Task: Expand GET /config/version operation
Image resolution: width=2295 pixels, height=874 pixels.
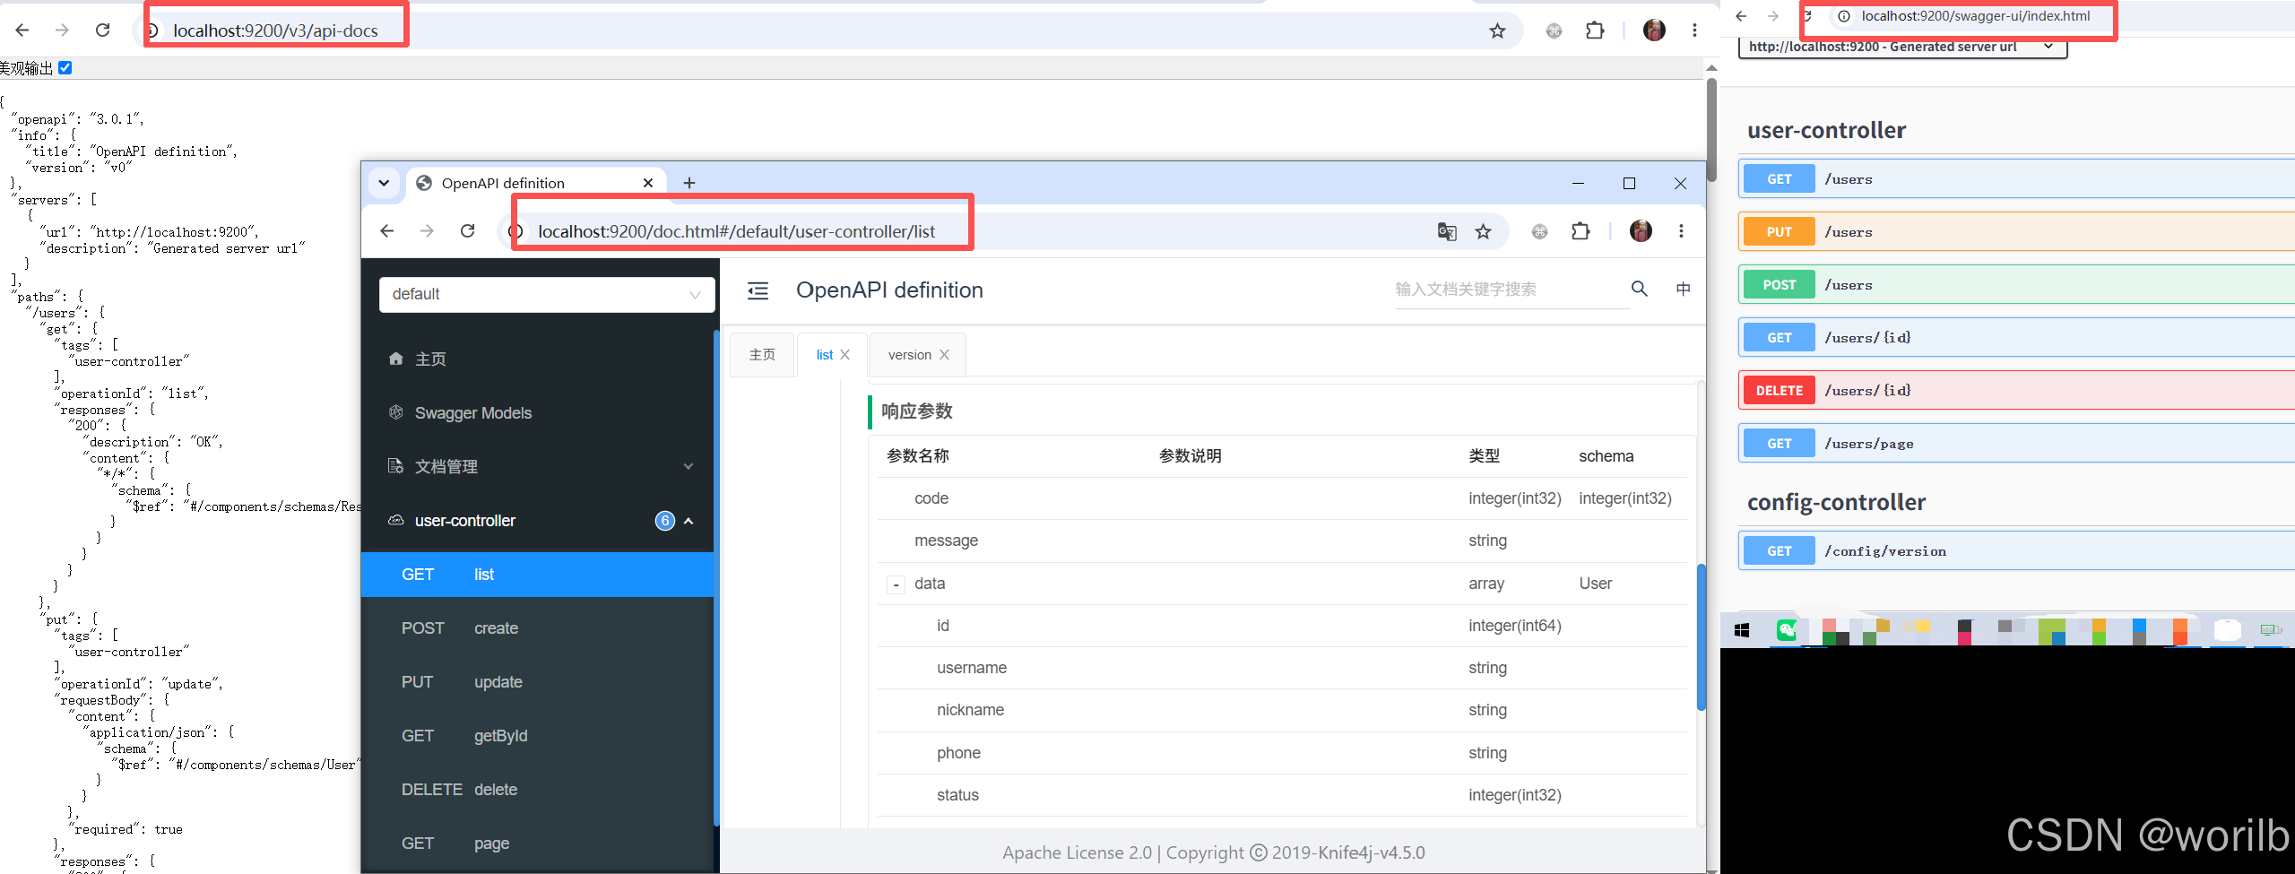Action: (2017, 551)
